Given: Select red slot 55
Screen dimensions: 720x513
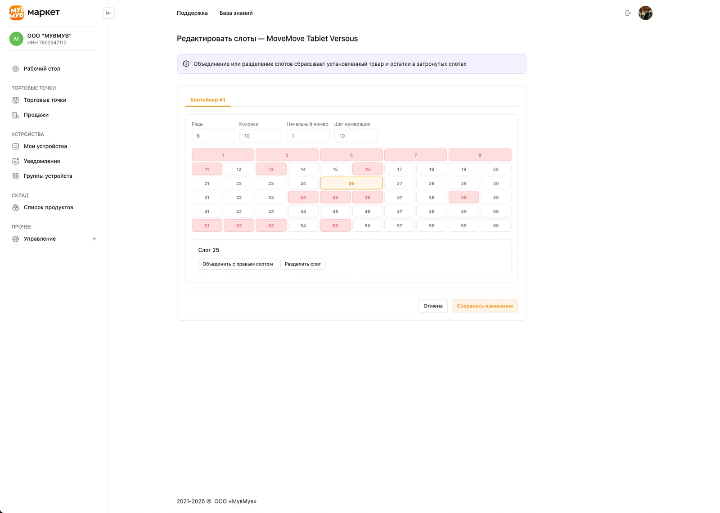Looking at the screenshot, I should 335,225.
